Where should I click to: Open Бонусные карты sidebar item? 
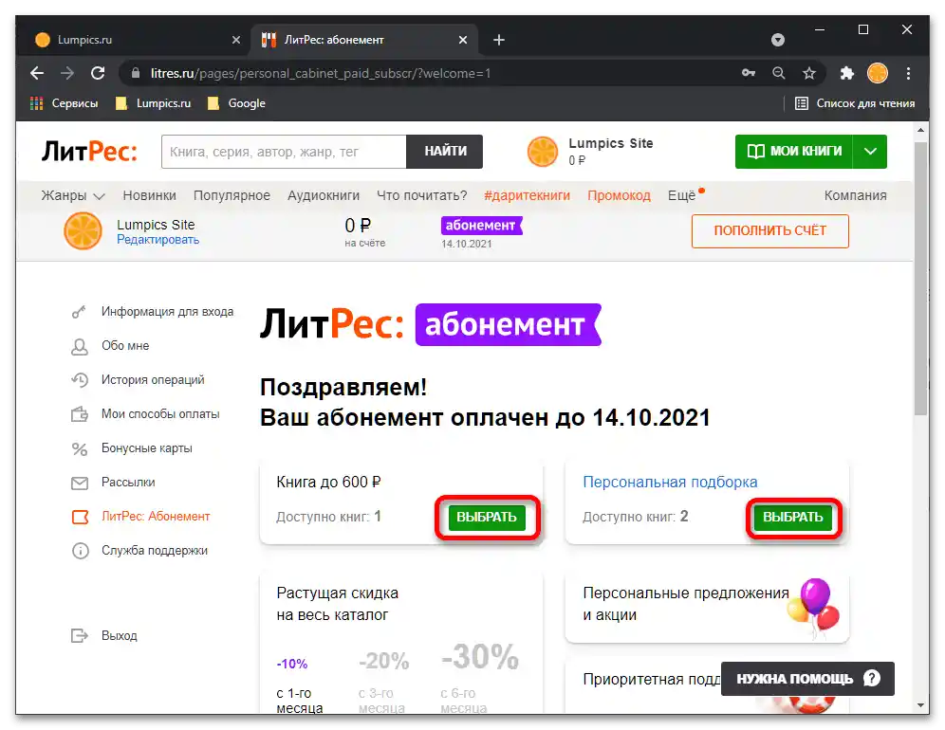pyautogui.click(x=133, y=448)
